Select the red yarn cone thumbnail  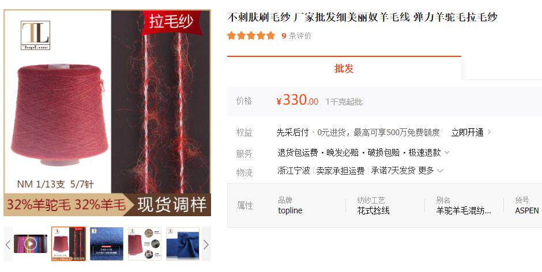tap(69, 244)
